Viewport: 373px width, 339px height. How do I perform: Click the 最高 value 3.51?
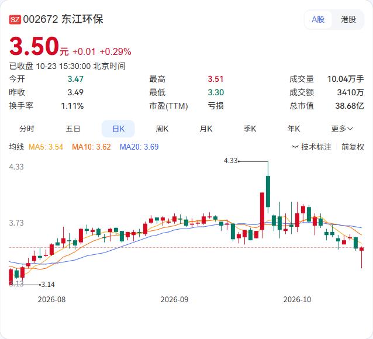[x=216, y=79]
